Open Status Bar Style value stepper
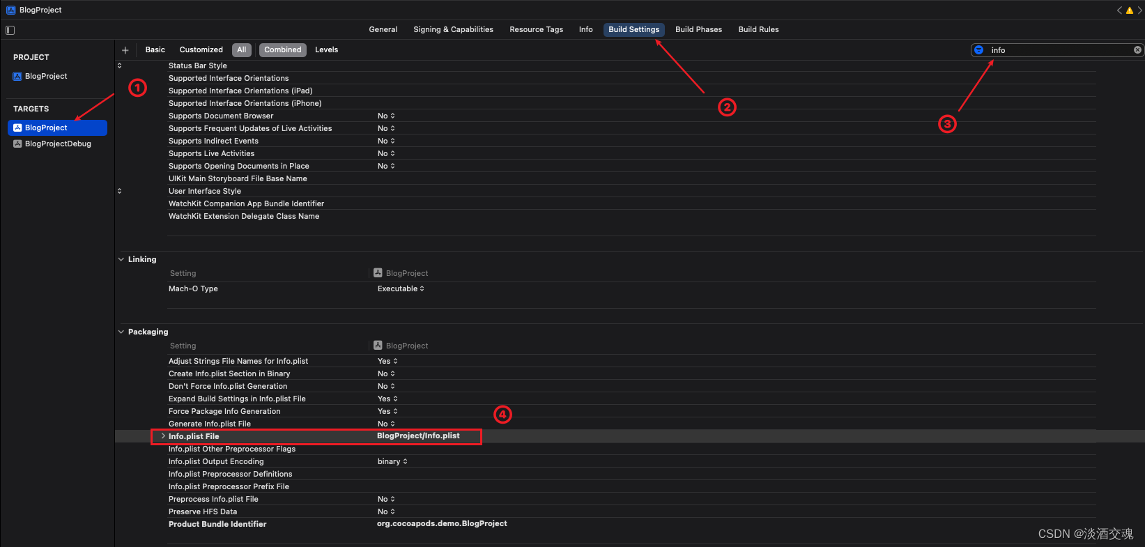Viewport: 1145px width, 547px height. coord(119,66)
